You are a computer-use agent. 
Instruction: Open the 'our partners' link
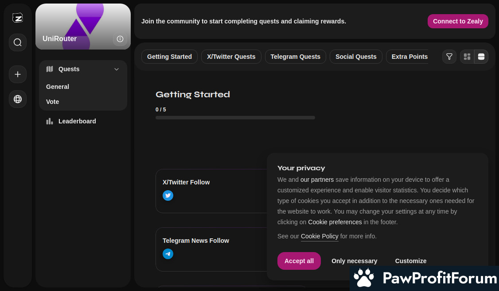pyautogui.click(x=317, y=180)
